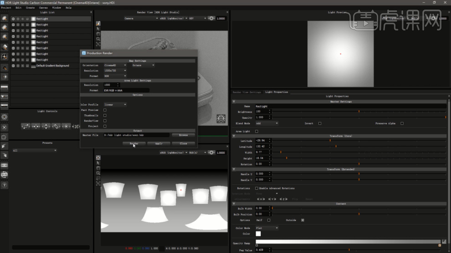Viewport: 451px width, 253px height.
Task: Select the hand pan tool in the Render View toolbar
Action: click(98, 34)
